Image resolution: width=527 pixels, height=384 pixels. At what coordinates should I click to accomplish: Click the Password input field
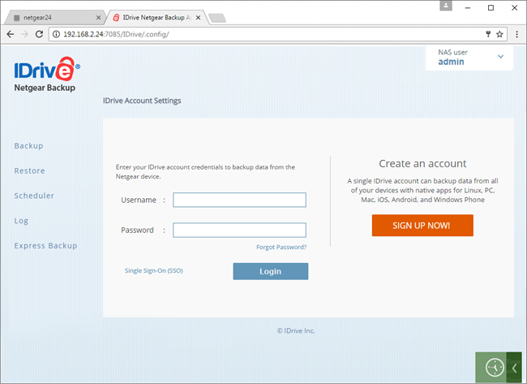pos(239,231)
